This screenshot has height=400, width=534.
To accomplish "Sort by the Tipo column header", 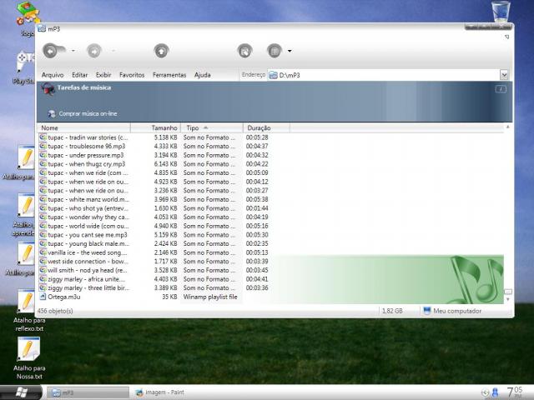I will click(x=212, y=127).
